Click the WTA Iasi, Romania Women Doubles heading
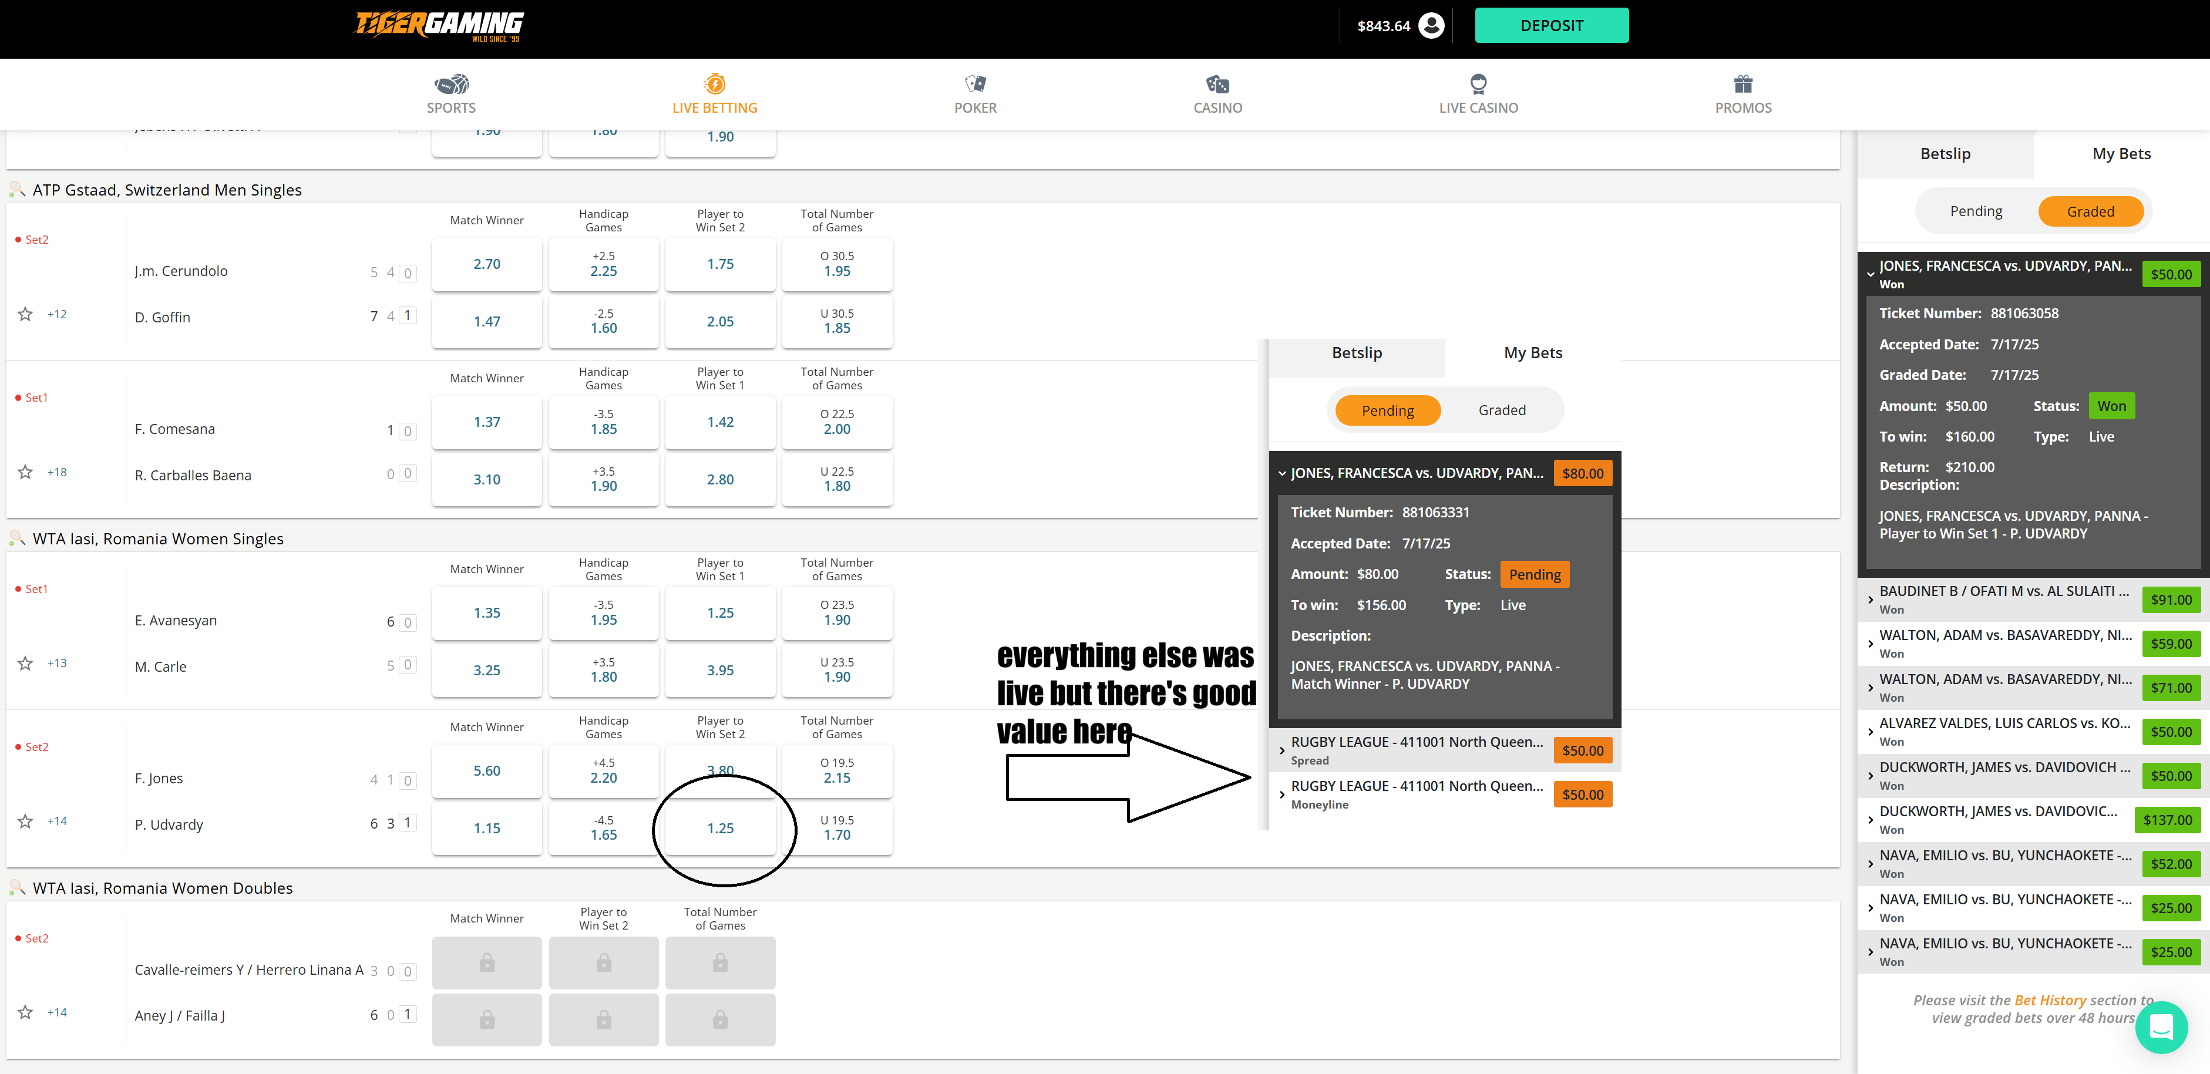 pos(163,888)
